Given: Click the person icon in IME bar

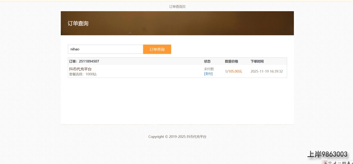Looking at the screenshot, I should (x=349, y=163).
